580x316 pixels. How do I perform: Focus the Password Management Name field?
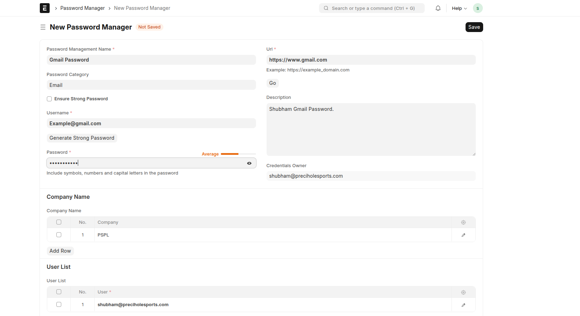[x=151, y=60]
